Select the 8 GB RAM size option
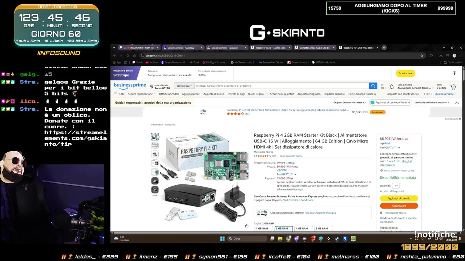Screen dimensions: 465x261 coord(323,229)
